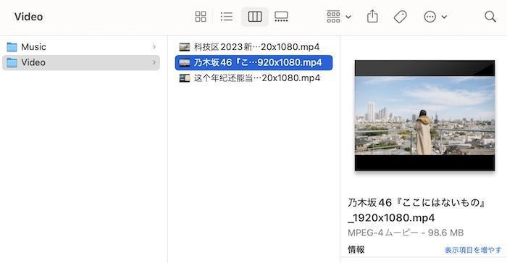Screen dimensions: 507x263
Task: Select the Music folder
Action: [81, 47]
